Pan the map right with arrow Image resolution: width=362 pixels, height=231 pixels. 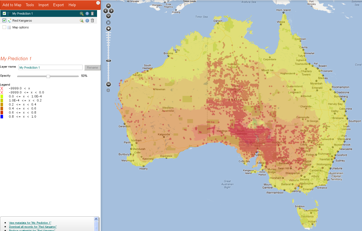pos(112,11)
